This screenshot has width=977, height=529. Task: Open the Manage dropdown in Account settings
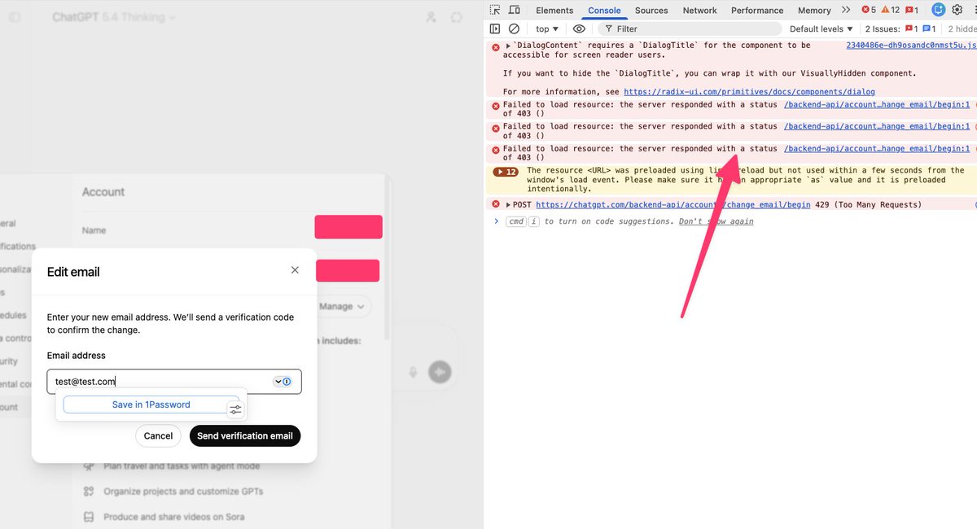(342, 307)
